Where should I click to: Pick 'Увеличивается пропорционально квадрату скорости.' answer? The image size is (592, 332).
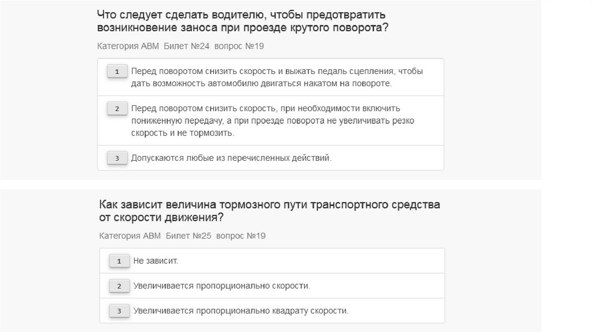pyautogui.click(x=240, y=311)
